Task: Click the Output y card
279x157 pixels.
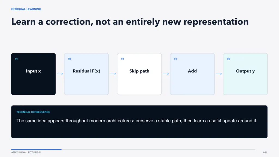Action: tap(245, 74)
